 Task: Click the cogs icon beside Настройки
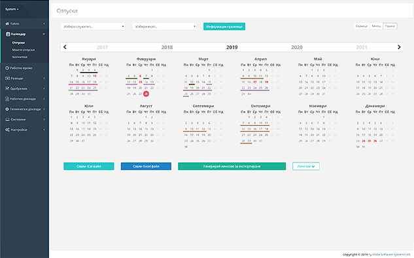(x=7, y=130)
